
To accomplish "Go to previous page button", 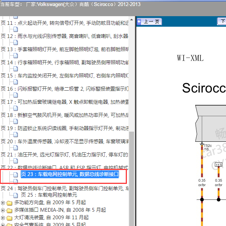I will click(149, 22).
